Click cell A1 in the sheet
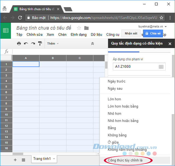 tap(26, 64)
